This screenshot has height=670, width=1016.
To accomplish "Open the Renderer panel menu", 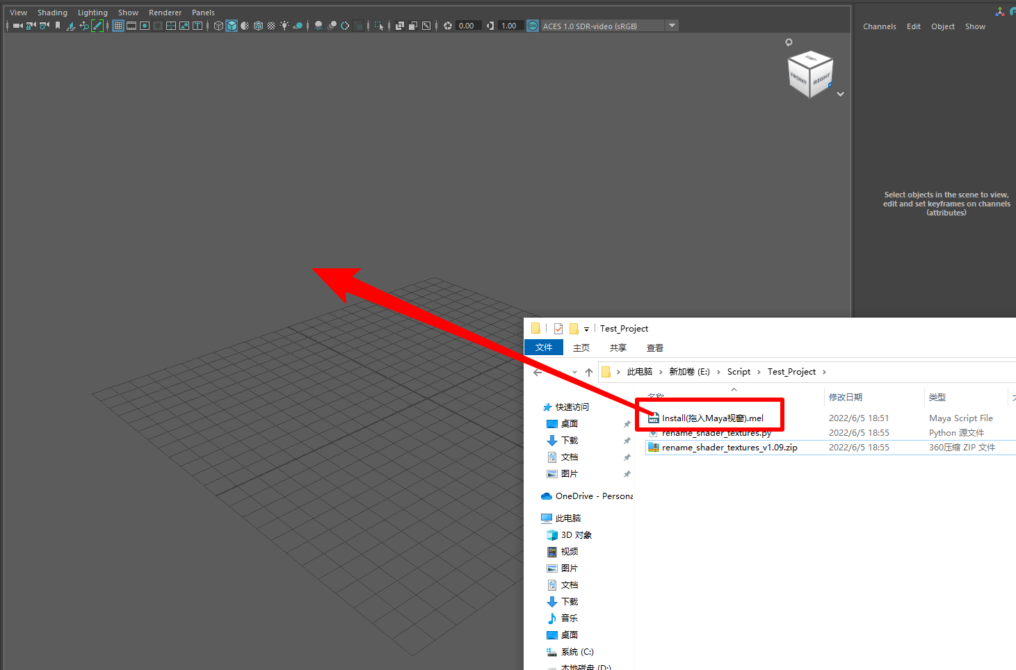I will [x=165, y=13].
